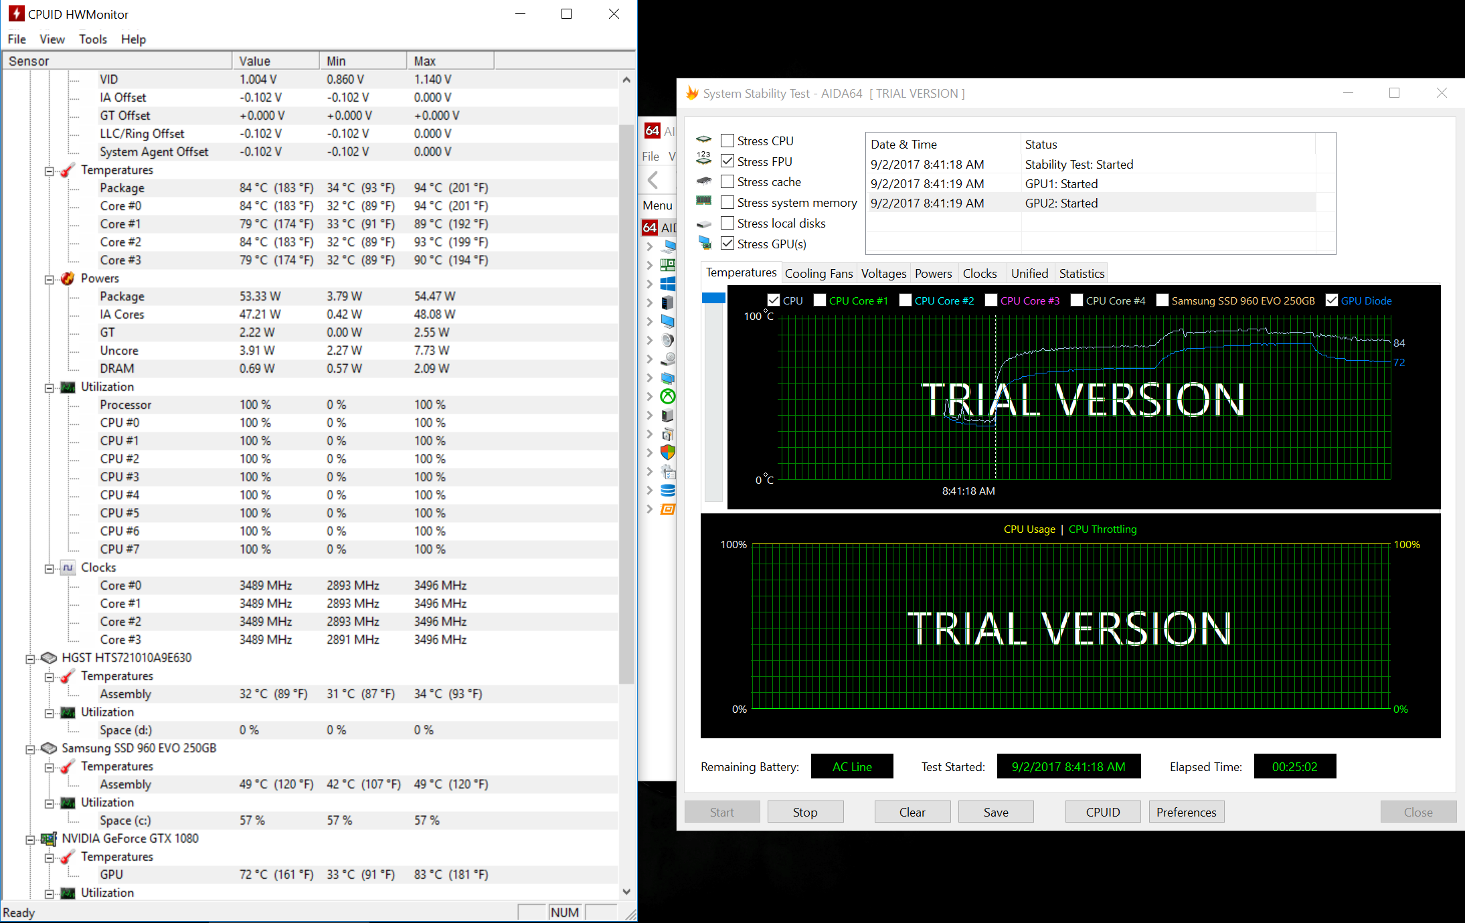
Task: Click the HWMonitor scrollbar down arrow
Action: click(x=626, y=892)
